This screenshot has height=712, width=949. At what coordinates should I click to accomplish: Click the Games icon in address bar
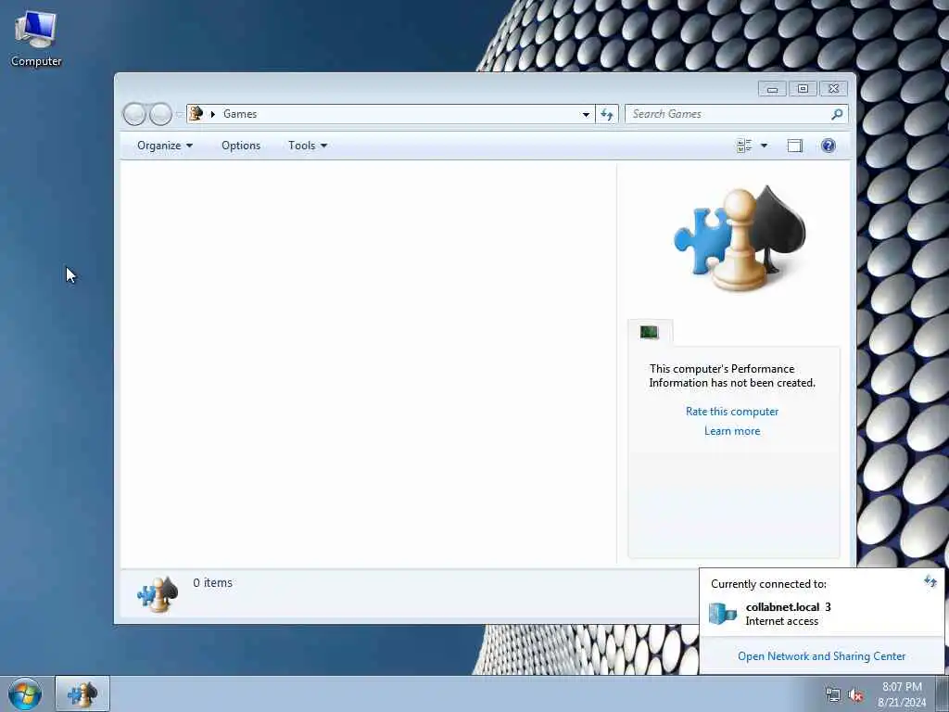click(196, 113)
